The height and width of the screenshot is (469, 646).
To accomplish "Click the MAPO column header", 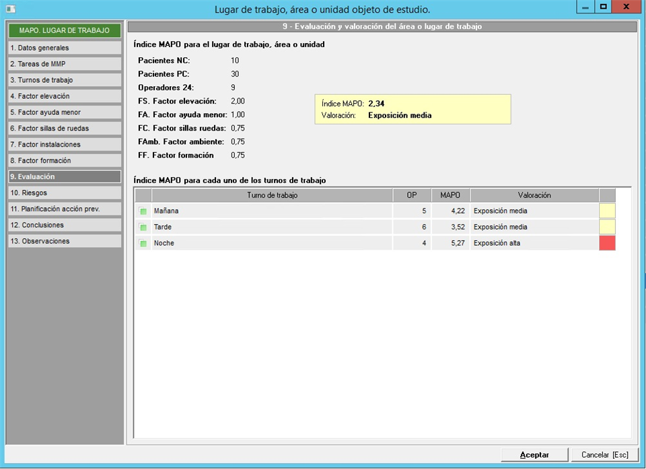I will (x=450, y=195).
